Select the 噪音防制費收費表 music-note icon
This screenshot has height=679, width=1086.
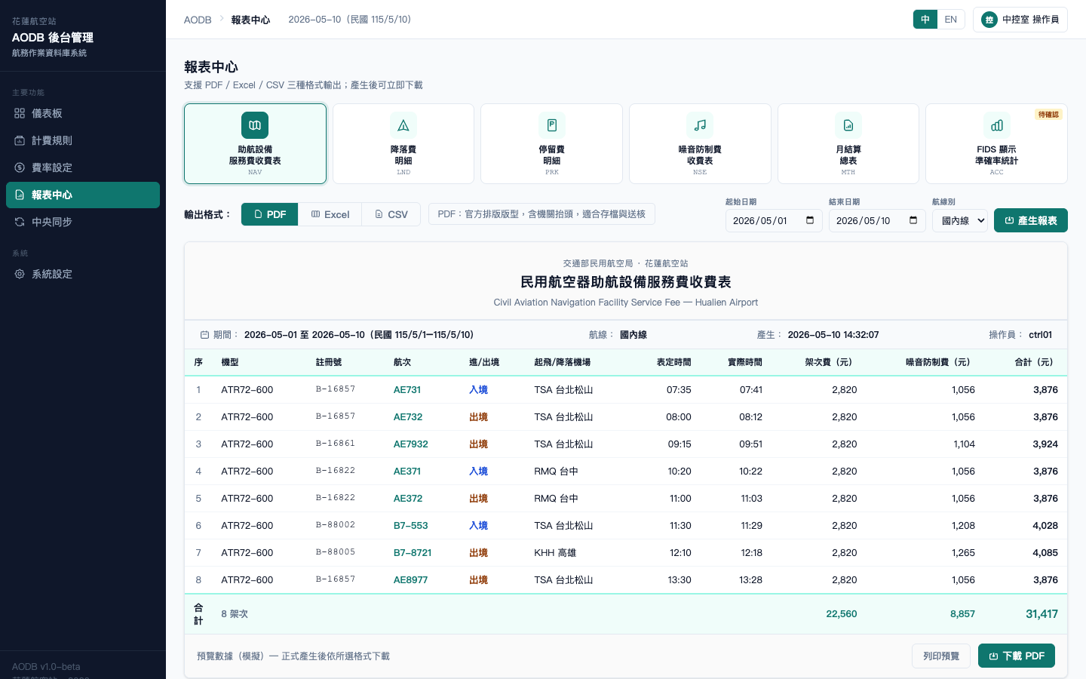(700, 125)
